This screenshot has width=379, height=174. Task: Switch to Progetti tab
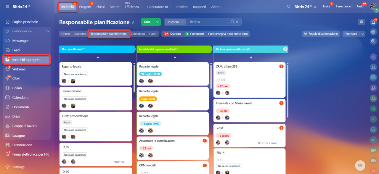pos(85,7)
